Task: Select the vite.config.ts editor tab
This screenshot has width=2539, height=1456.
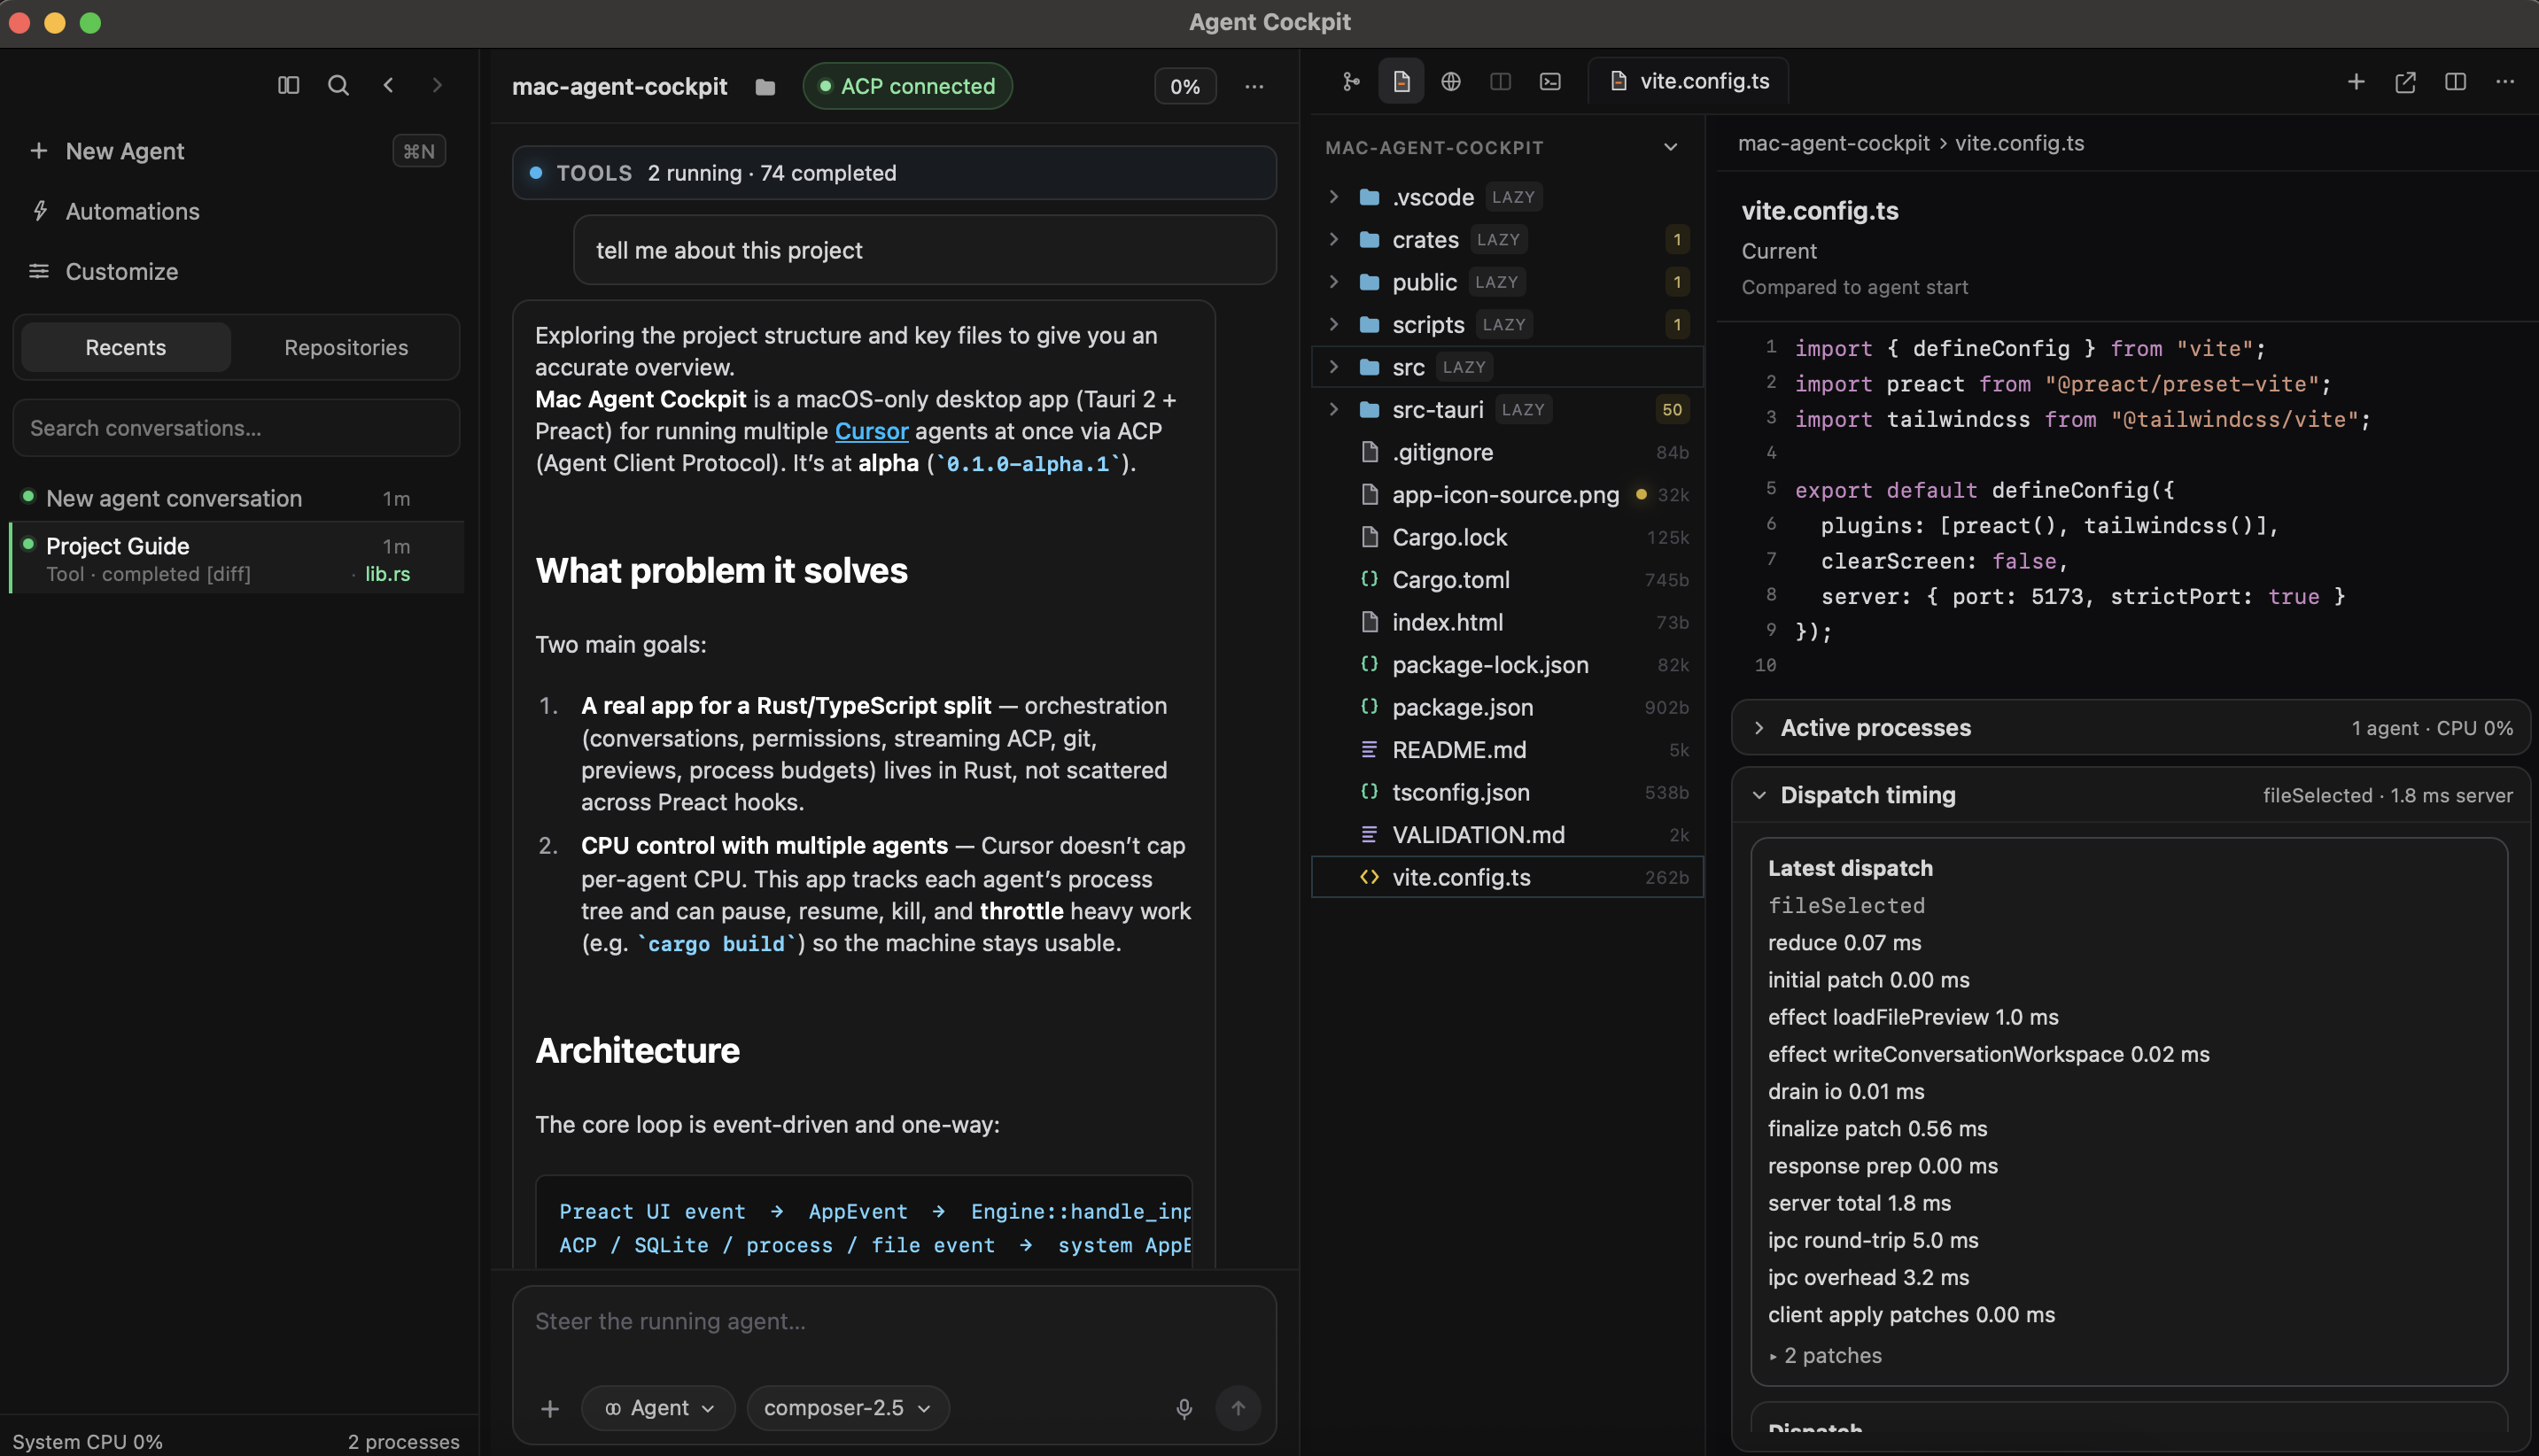Action: 1689,81
